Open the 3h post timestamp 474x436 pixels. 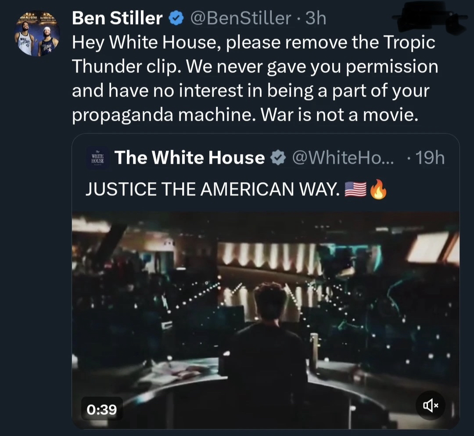pyautogui.click(x=315, y=18)
